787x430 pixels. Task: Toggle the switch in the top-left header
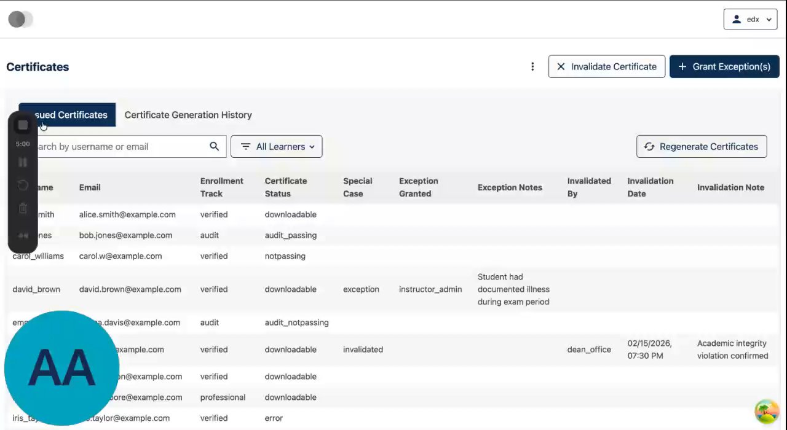point(20,20)
